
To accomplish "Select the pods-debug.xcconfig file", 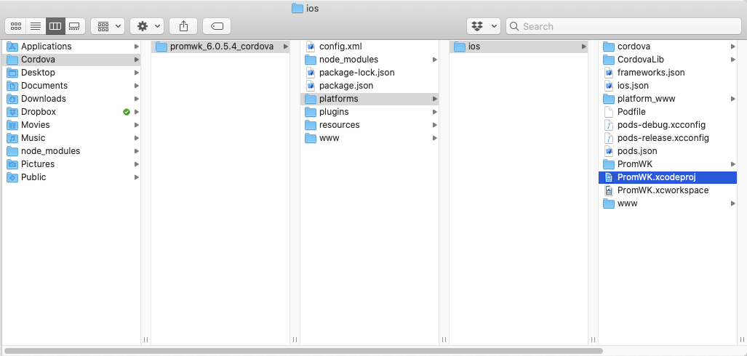I will point(660,125).
